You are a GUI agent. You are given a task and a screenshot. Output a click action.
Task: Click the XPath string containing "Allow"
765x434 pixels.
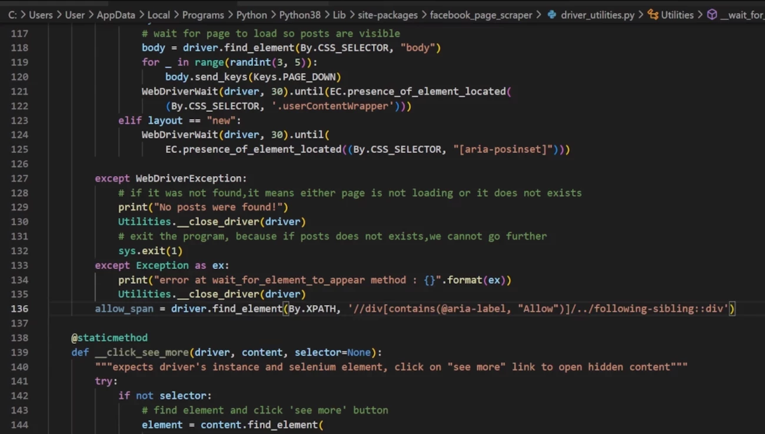pyautogui.click(x=538, y=309)
